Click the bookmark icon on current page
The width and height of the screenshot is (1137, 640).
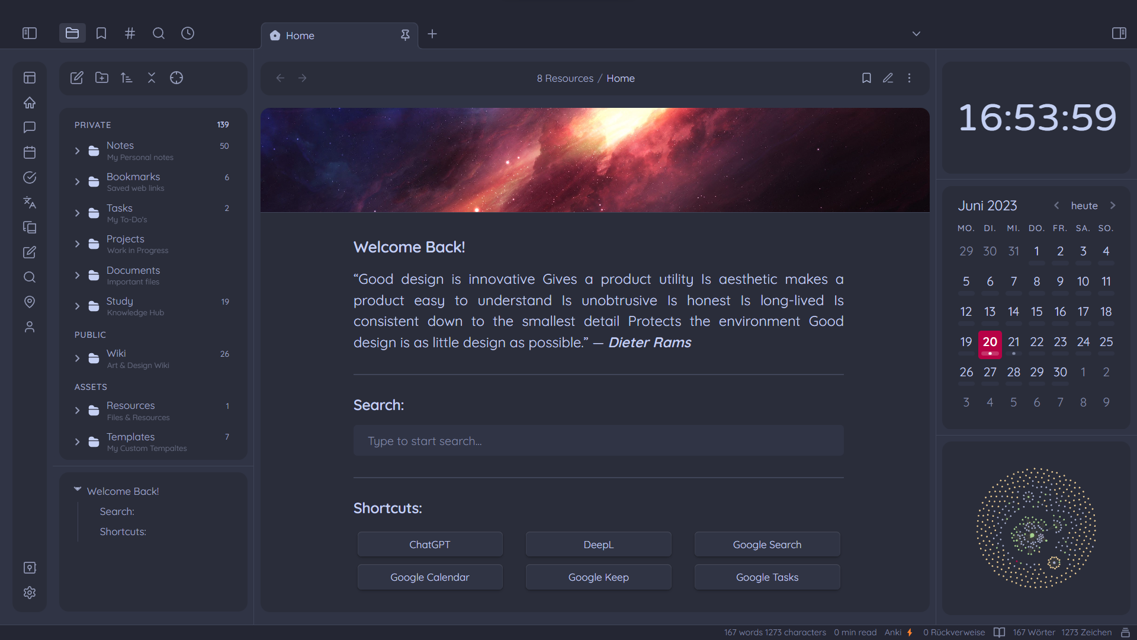[x=866, y=78]
